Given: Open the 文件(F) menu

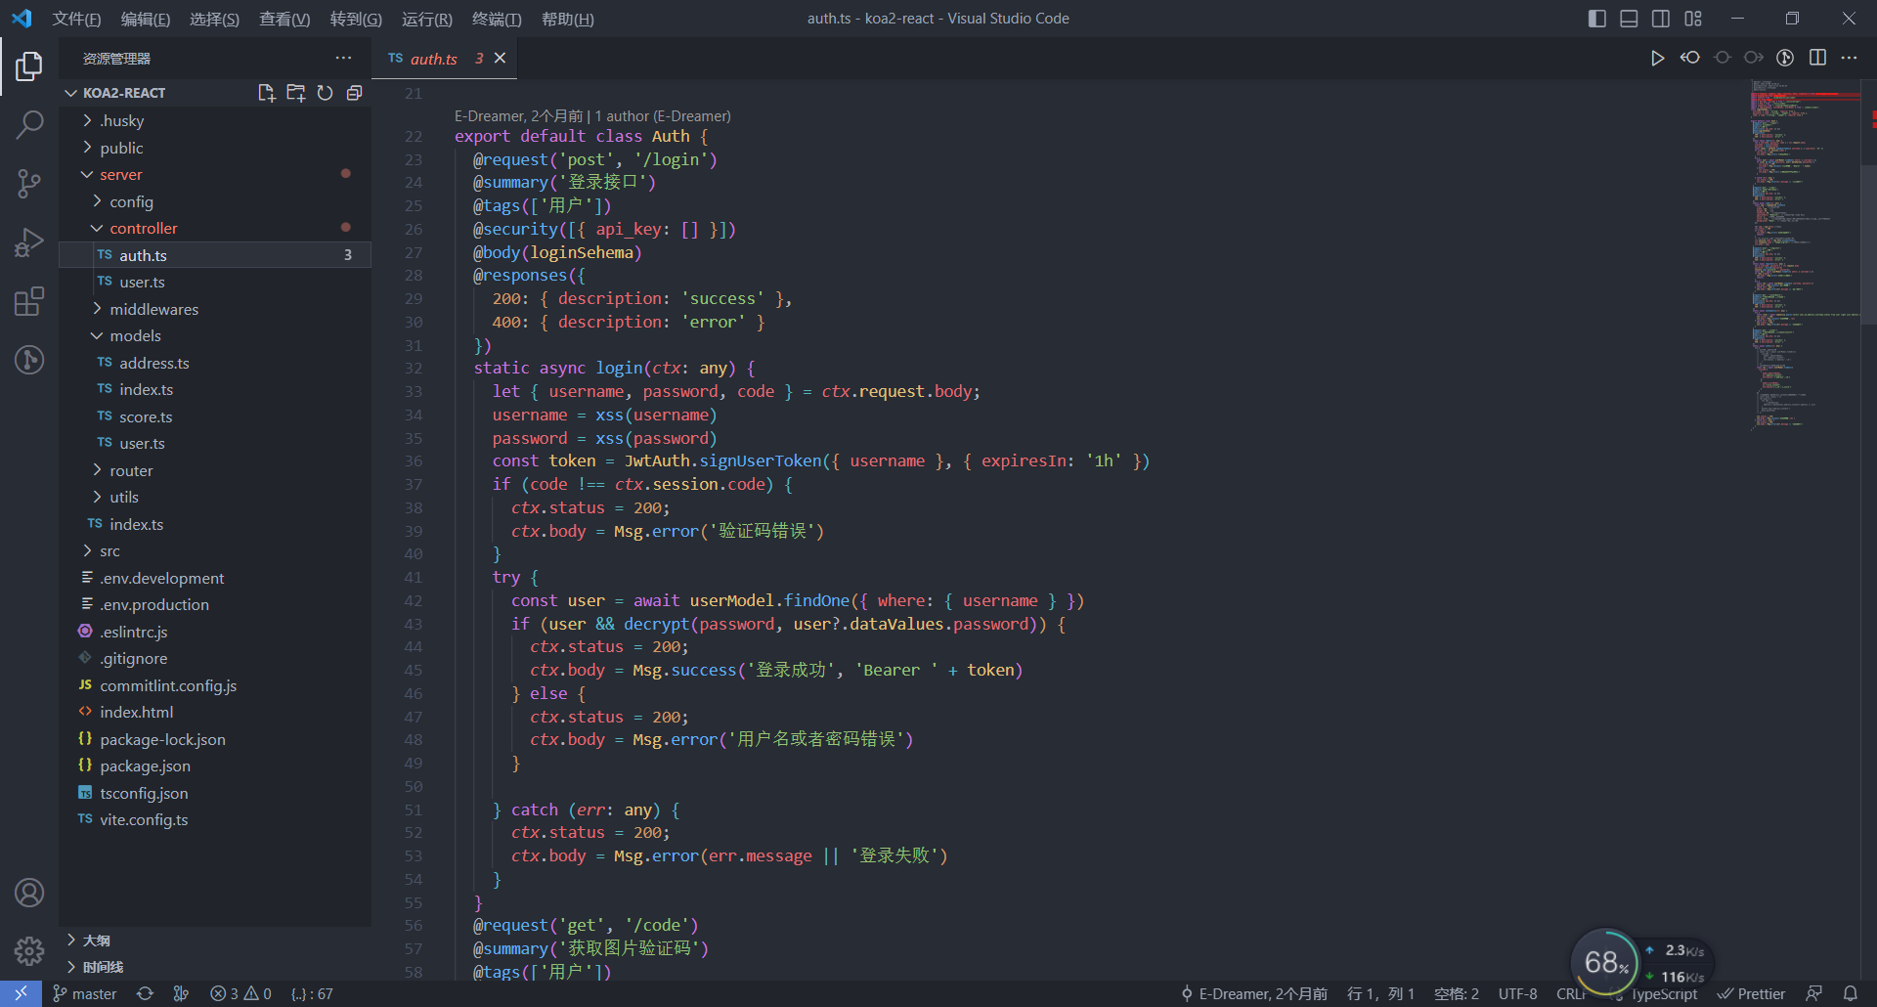Looking at the screenshot, I should click(x=76, y=19).
